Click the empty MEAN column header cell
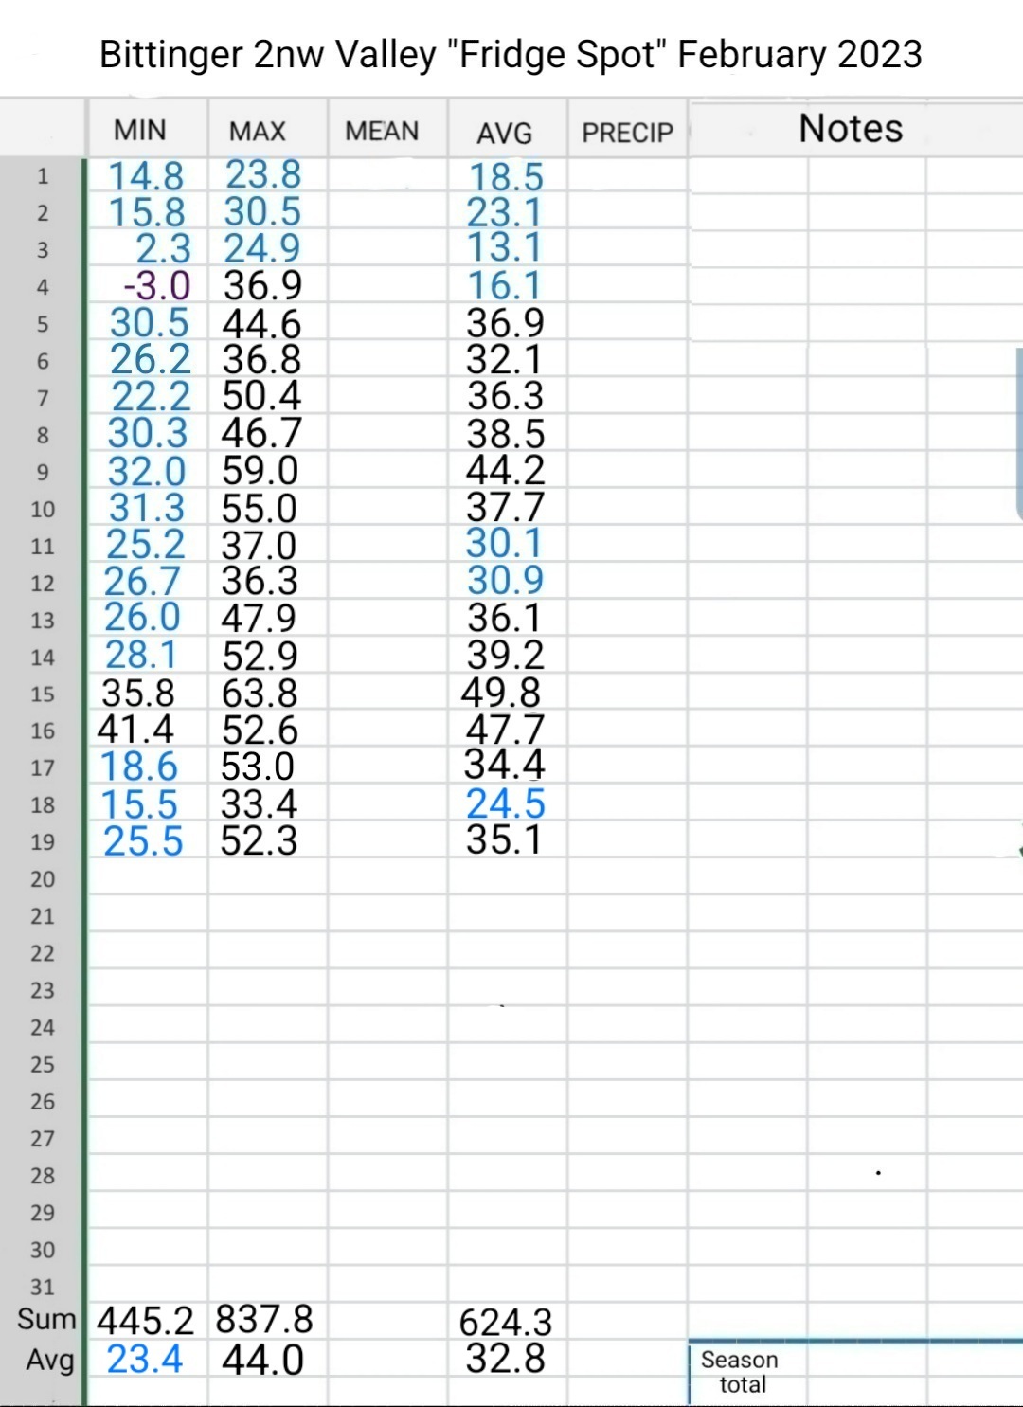The width and height of the screenshot is (1023, 1407). click(382, 131)
